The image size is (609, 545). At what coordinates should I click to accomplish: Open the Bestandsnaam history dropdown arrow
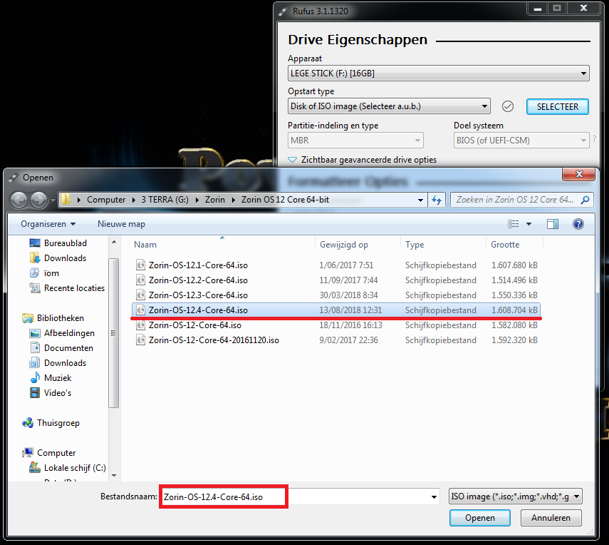434,496
